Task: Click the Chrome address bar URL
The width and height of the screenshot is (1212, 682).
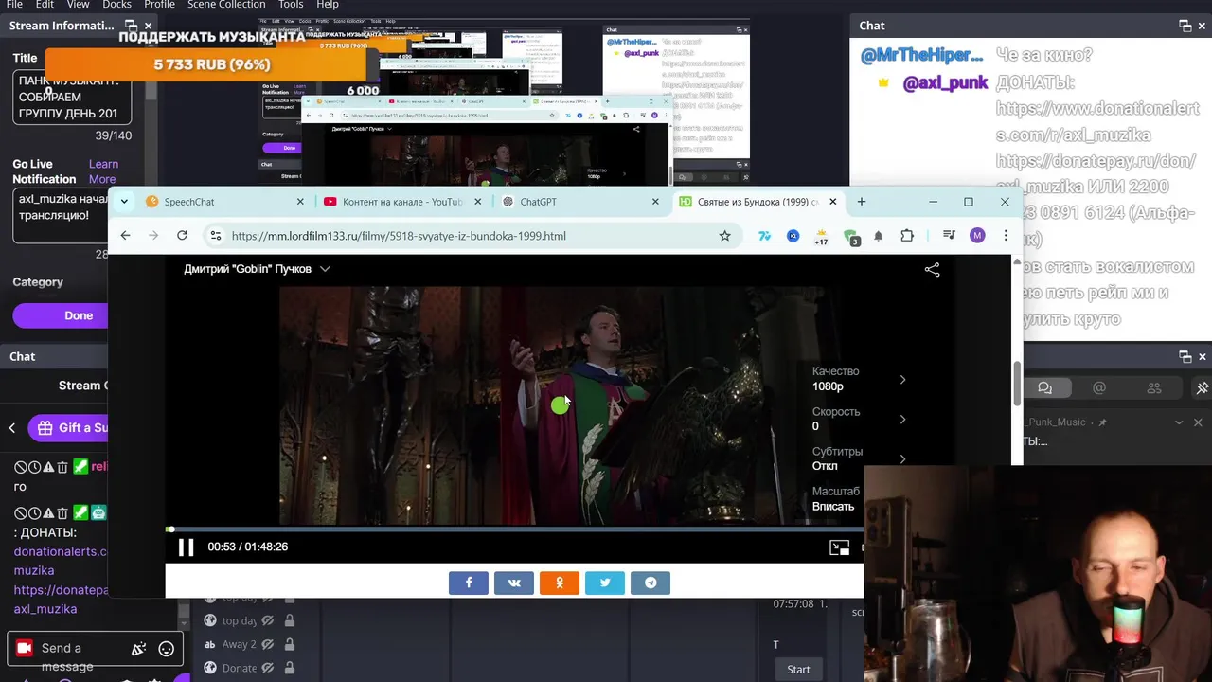Action: click(x=399, y=236)
